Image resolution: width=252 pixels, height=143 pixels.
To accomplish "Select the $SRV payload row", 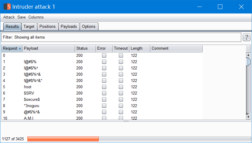I will pyautogui.click(x=102, y=93).
